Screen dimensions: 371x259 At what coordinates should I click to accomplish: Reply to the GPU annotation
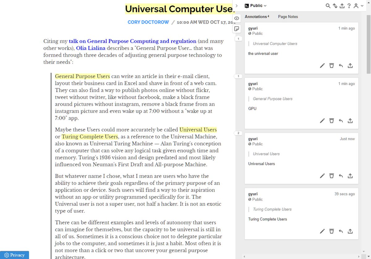341,121
